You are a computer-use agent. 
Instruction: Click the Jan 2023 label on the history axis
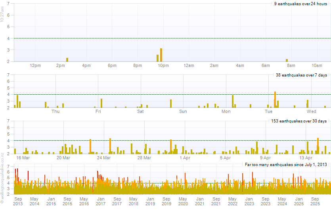click(x=249, y=201)
